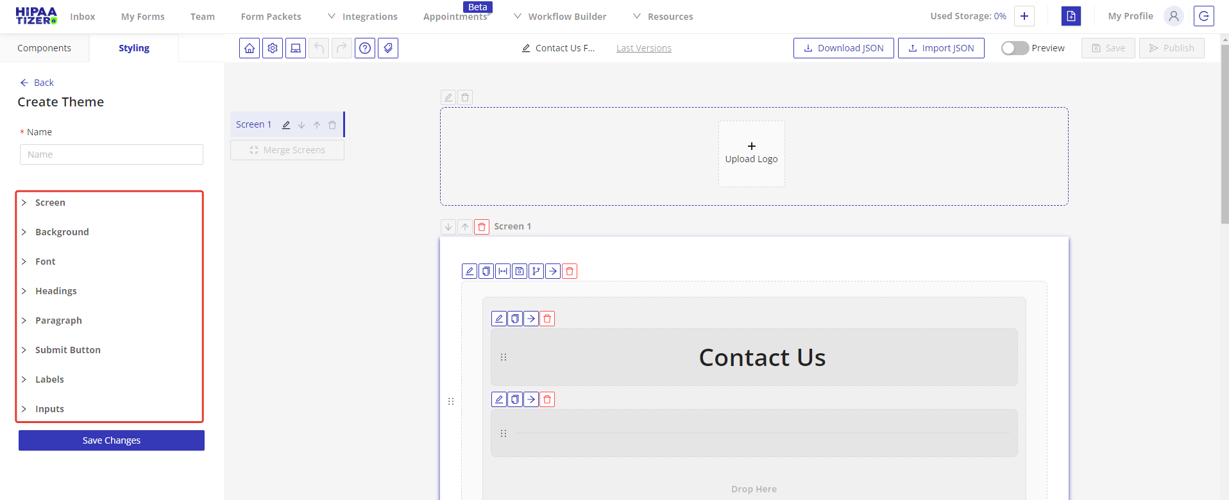
Task: Expand the Background styling section
Action: (62, 232)
